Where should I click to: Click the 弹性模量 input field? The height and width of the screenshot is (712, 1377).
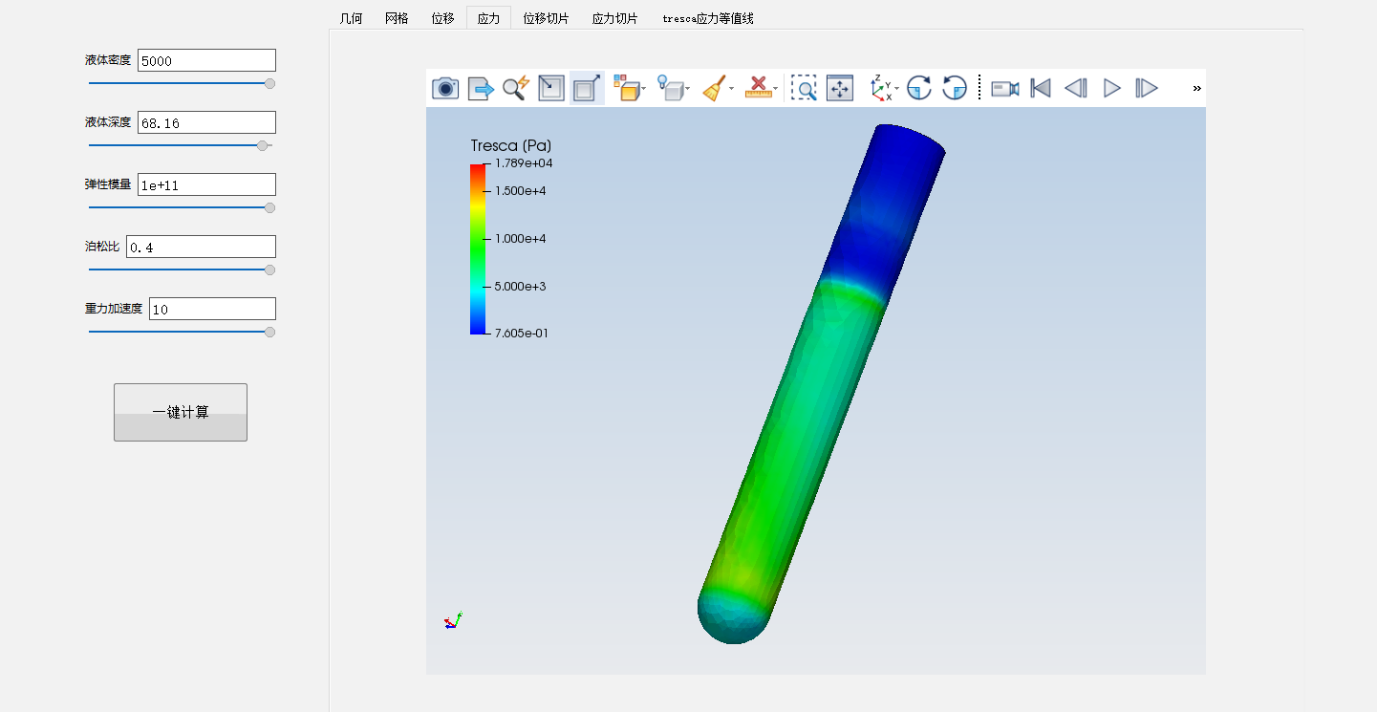point(206,184)
